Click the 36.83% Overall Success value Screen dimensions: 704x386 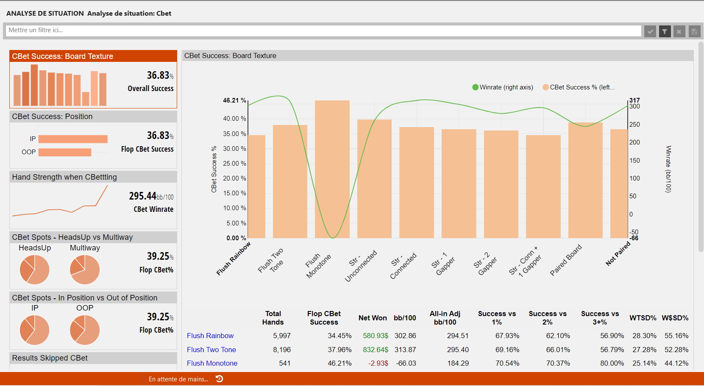[x=160, y=75]
